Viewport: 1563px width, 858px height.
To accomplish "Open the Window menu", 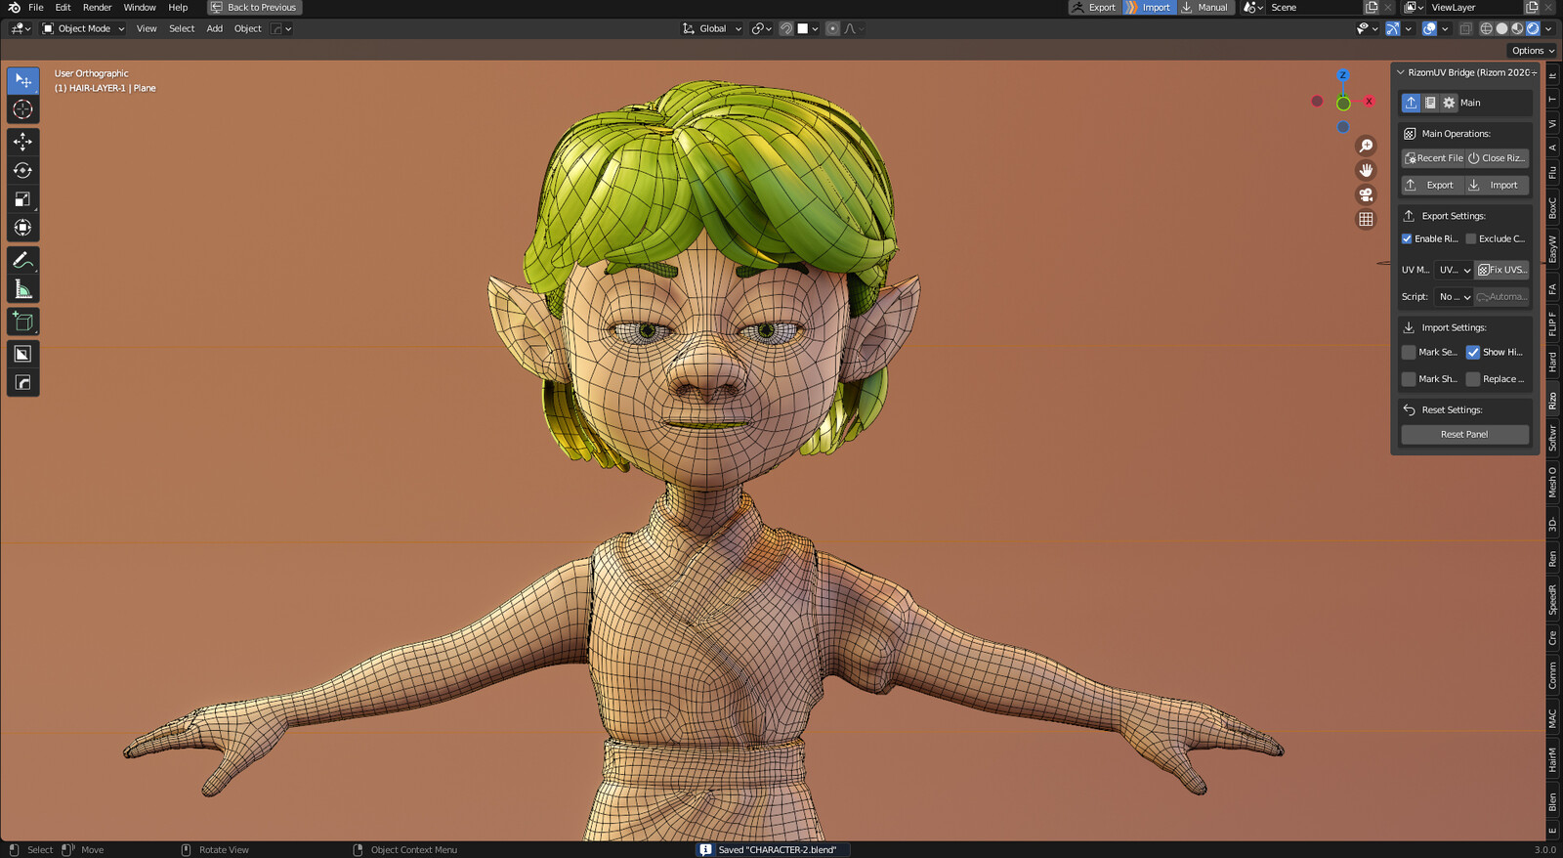I will (x=140, y=7).
